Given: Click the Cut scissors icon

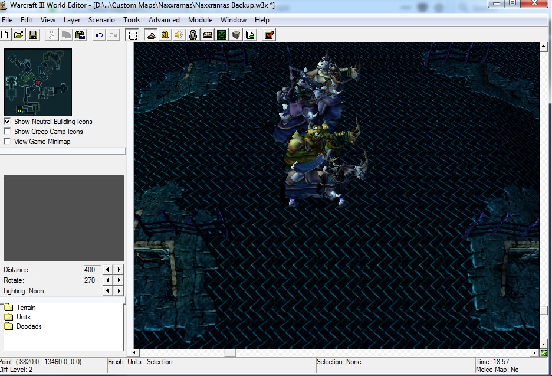Looking at the screenshot, I should pos(51,35).
